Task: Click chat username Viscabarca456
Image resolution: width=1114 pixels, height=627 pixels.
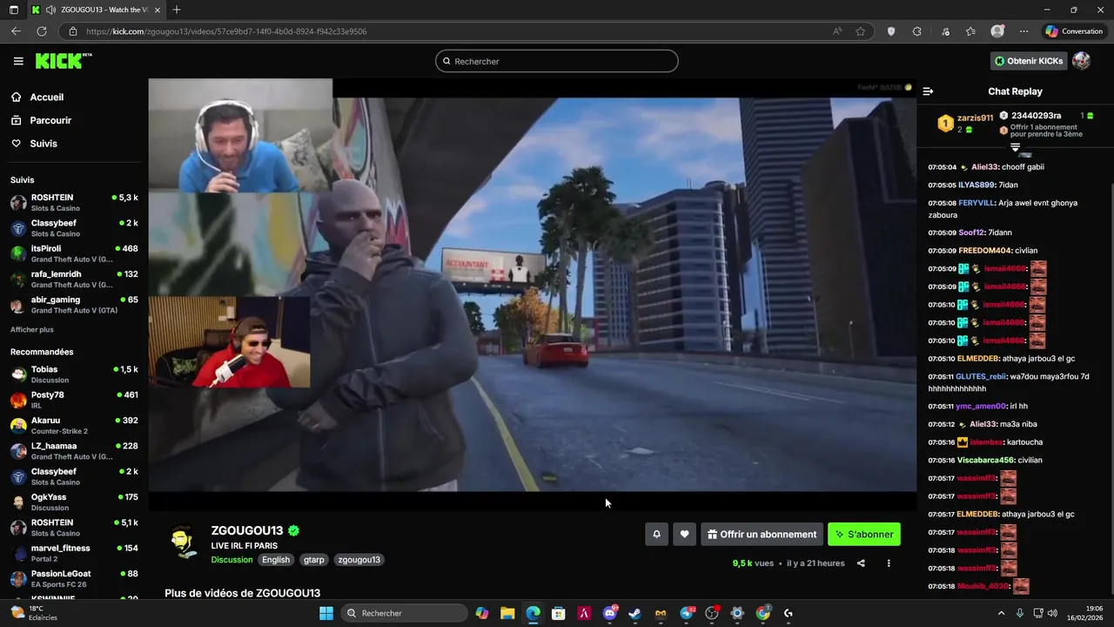Action: 986,461
